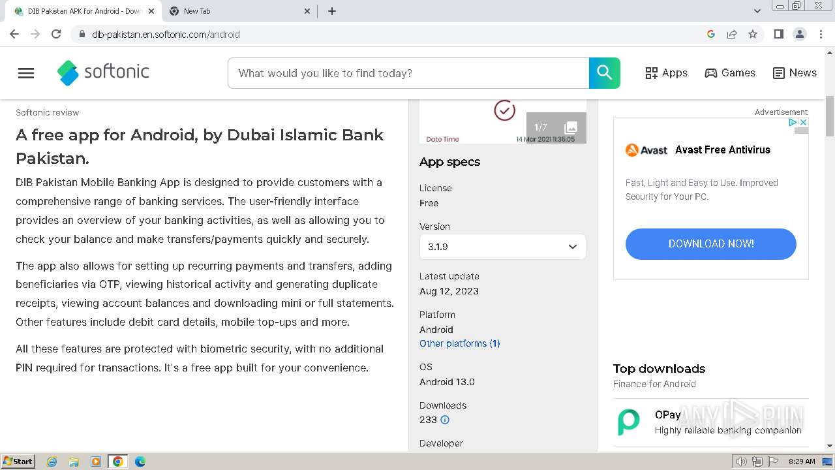Click the 8:29 AM clock

pos(801,462)
